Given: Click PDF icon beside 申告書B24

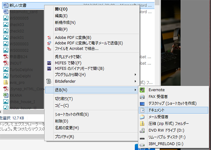Looking at the screenshot, I should [x=6, y=57].
